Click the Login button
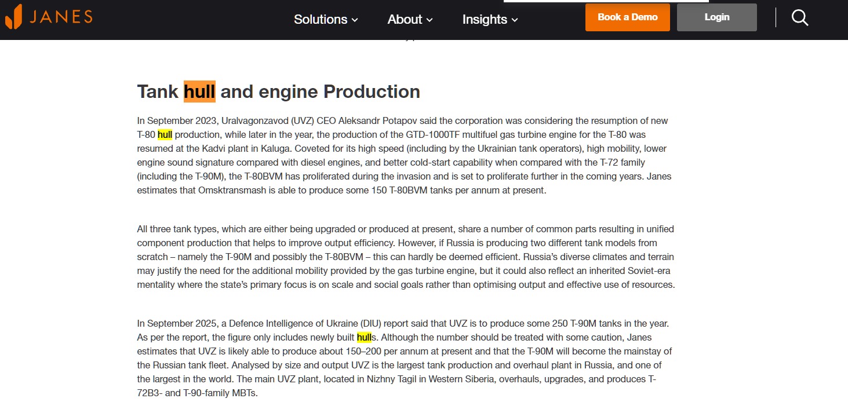The image size is (848, 413). pyautogui.click(x=717, y=17)
